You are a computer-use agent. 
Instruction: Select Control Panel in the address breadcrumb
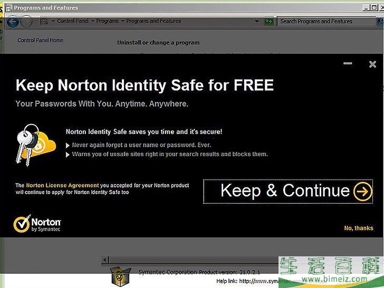click(x=72, y=21)
